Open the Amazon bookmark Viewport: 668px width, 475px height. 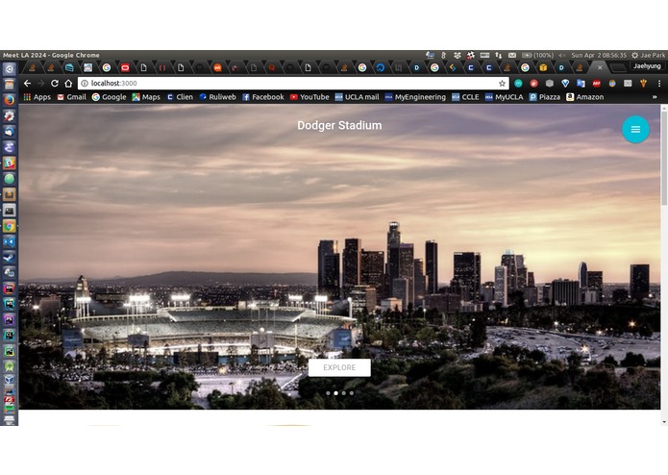584,97
